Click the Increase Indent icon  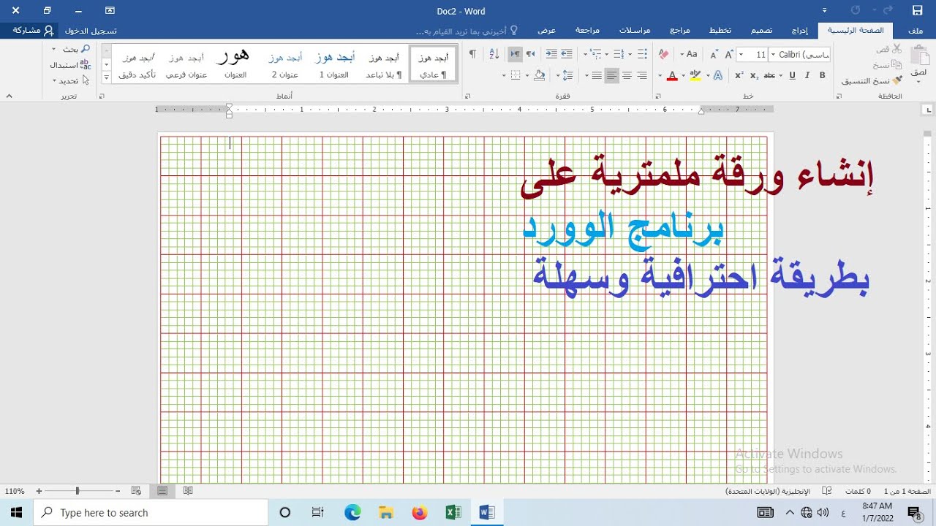point(551,54)
